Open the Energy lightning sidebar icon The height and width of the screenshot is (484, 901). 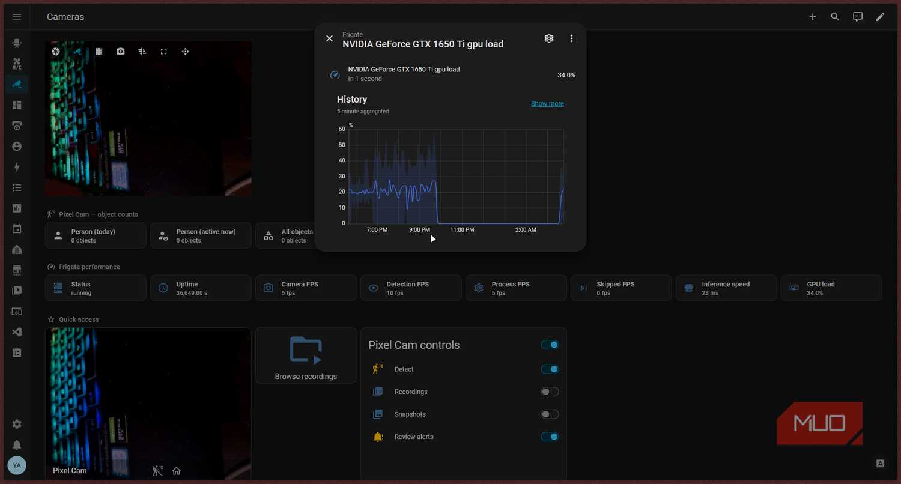17,167
